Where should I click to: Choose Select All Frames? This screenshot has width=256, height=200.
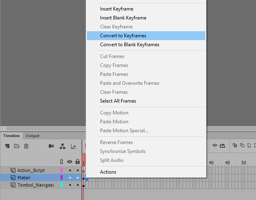coord(146,101)
